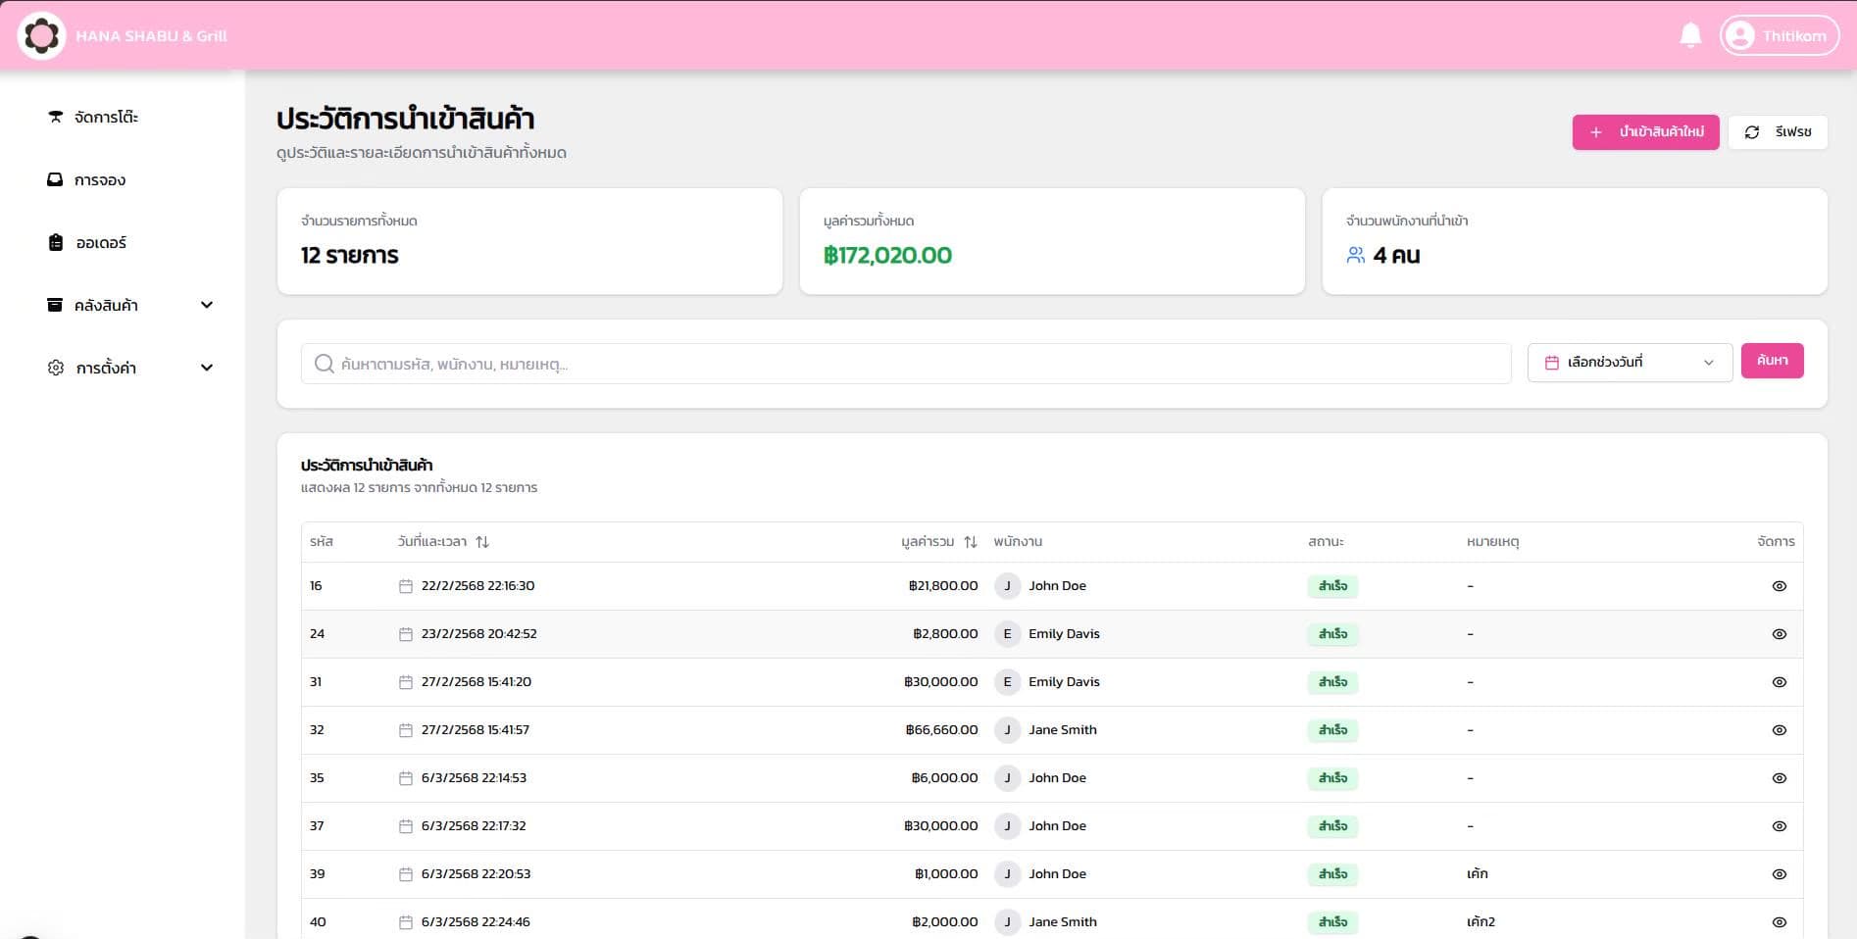Image resolution: width=1857 pixels, height=939 pixels.
Task: Go to จัดการโต๊ะ in the sidebar
Action: pyautogui.click(x=106, y=118)
